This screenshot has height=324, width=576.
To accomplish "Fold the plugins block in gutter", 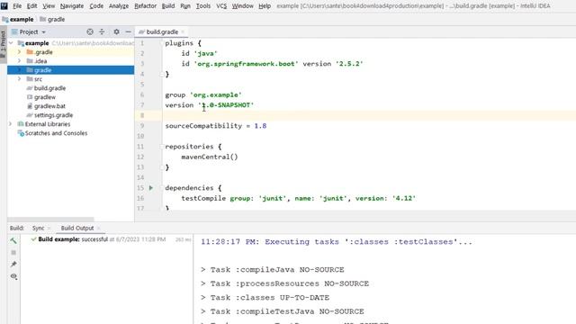I will [162, 43].
